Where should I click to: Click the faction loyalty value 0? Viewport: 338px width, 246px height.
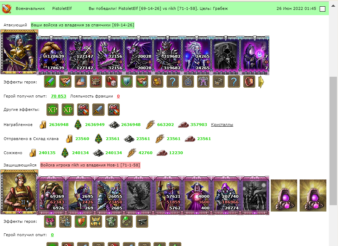118,96
